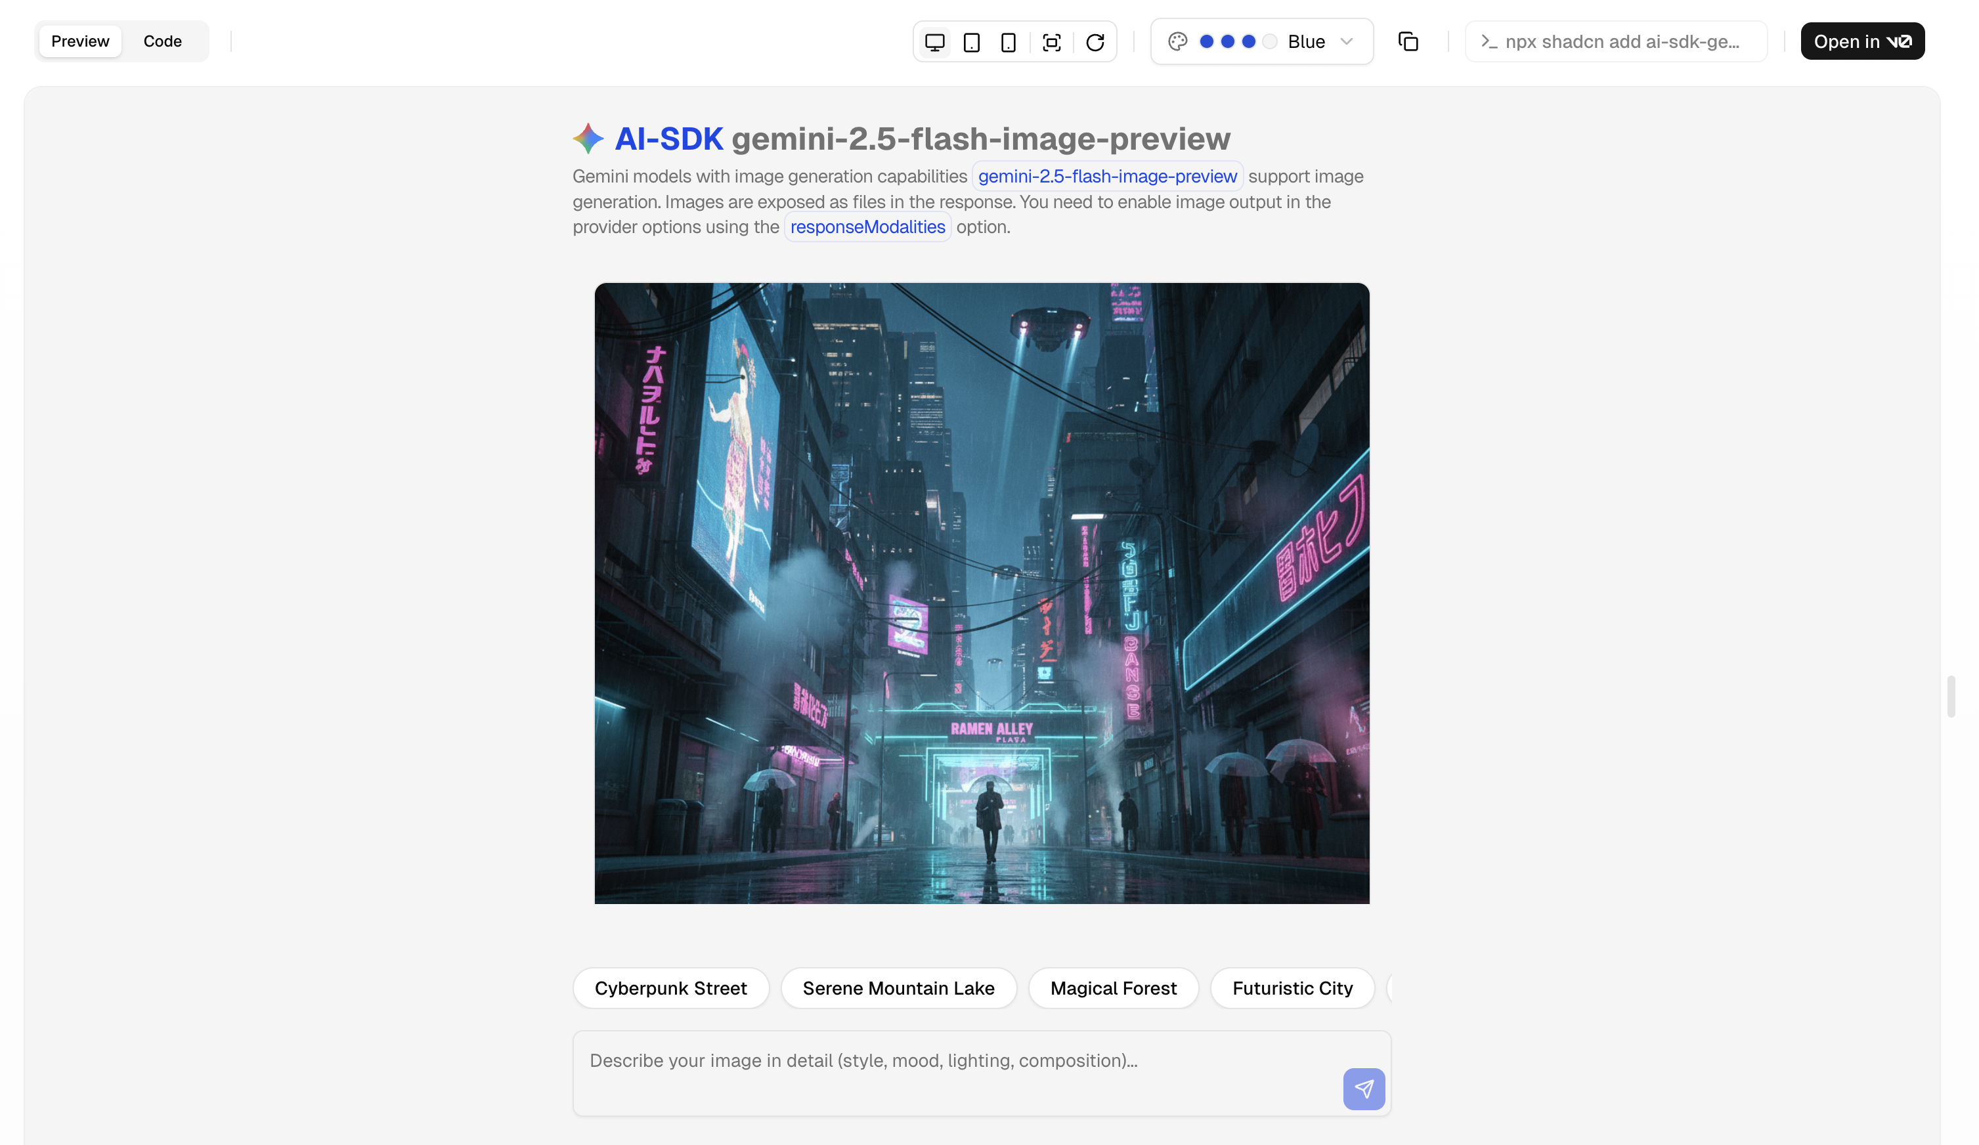Switch to desktop viewport icon
This screenshot has height=1145, width=1979.
coord(934,41)
